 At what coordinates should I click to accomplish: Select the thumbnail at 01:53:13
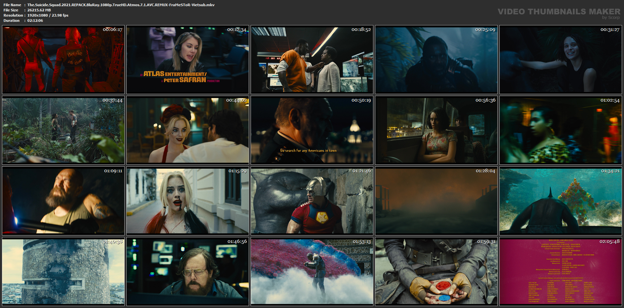(312, 272)
